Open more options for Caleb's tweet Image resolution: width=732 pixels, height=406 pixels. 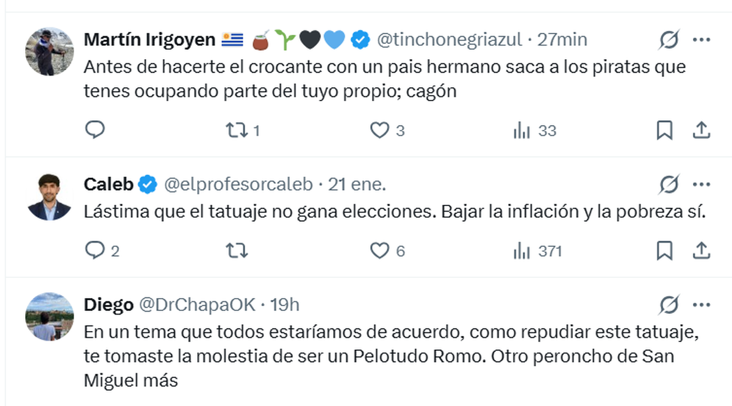pos(701,184)
